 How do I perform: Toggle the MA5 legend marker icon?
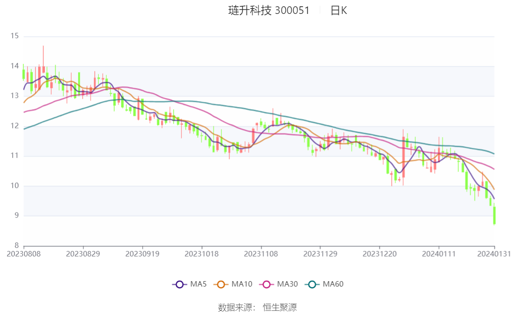tap(179, 284)
